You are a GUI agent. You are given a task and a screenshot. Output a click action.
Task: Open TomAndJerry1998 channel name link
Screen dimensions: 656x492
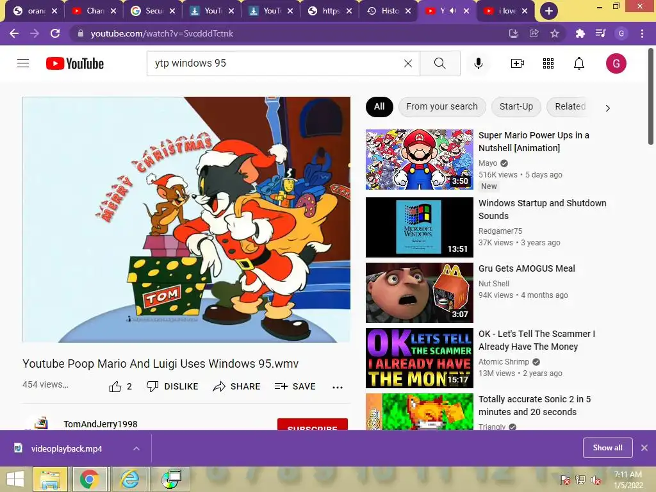[x=101, y=424]
